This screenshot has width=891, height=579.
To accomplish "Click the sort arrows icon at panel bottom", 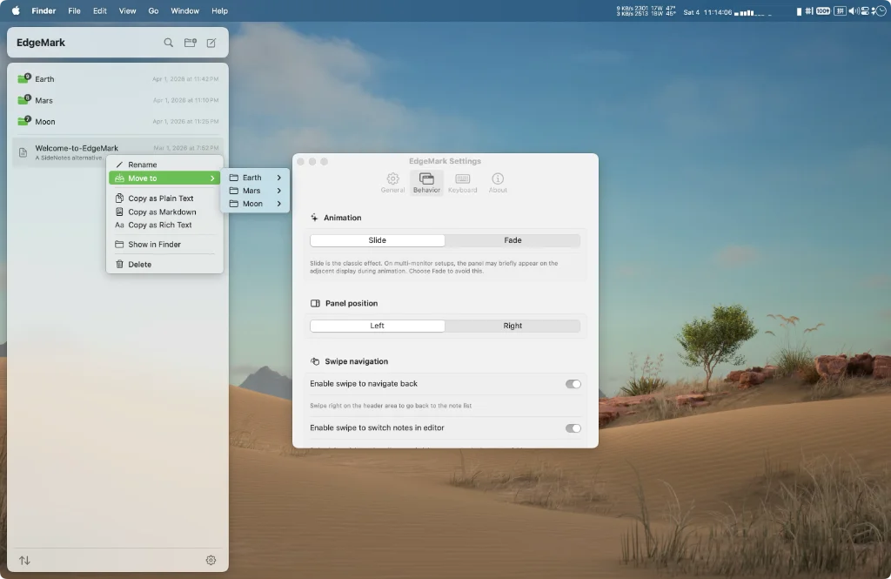I will click(24, 561).
